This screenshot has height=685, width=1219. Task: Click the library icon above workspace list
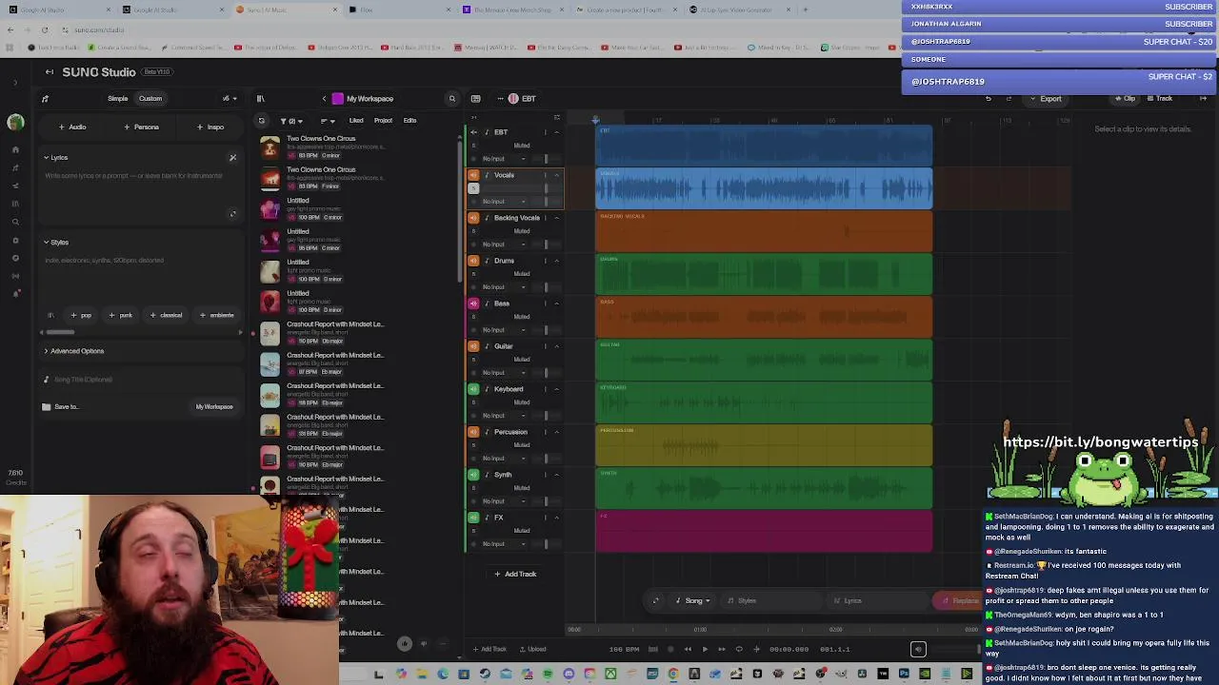coord(260,99)
